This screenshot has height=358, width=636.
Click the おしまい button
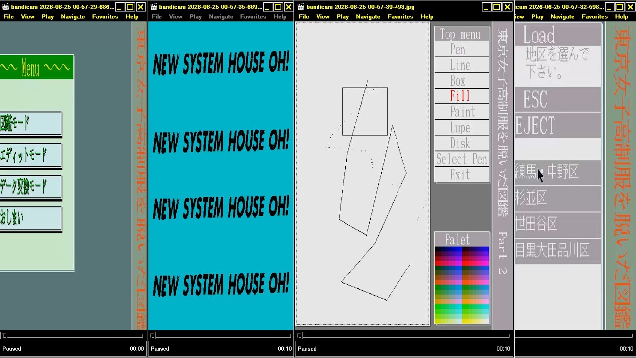click(x=30, y=219)
